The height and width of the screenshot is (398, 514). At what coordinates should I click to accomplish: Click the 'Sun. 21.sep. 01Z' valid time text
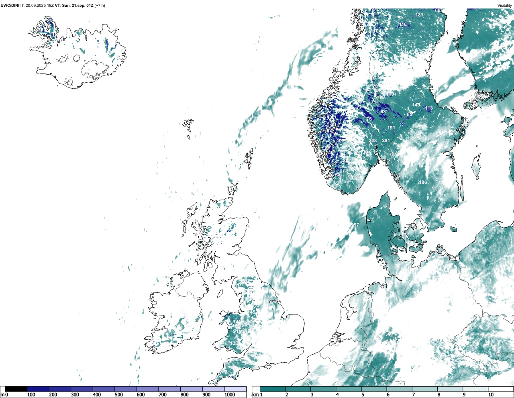point(78,6)
